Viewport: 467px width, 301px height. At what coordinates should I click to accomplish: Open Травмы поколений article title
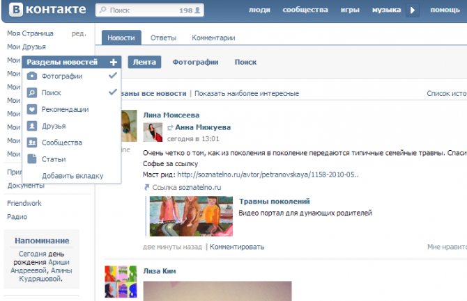tap(275, 201)
